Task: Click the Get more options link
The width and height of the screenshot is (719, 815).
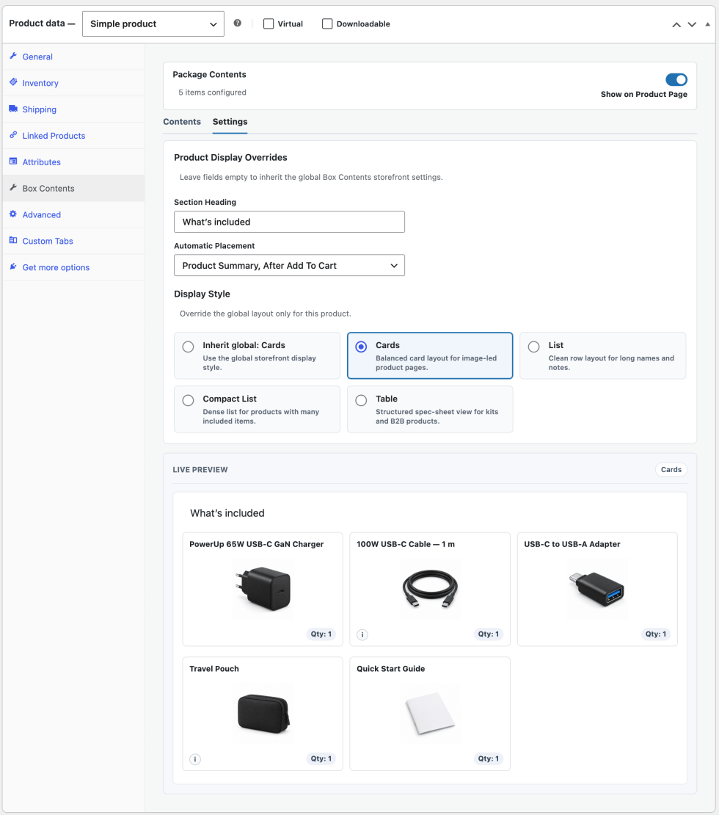Action: tap(56, 267)
